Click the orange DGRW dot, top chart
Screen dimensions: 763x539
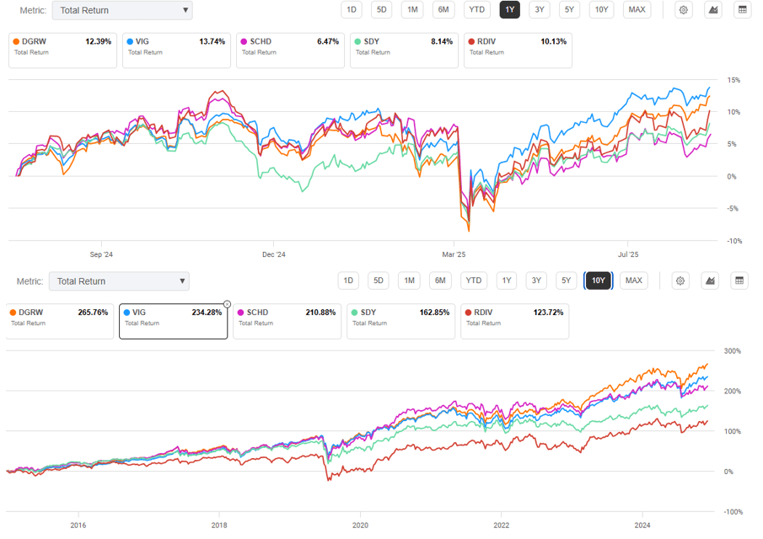(15, 41)
